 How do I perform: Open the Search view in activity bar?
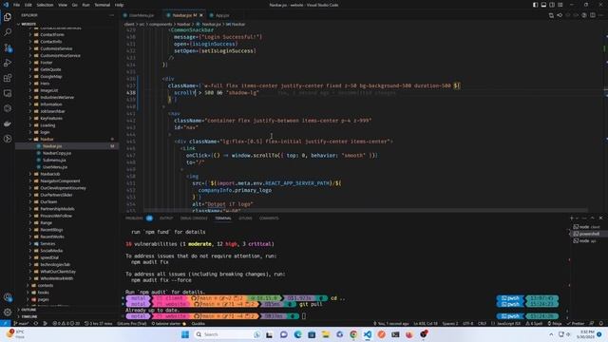8,32
